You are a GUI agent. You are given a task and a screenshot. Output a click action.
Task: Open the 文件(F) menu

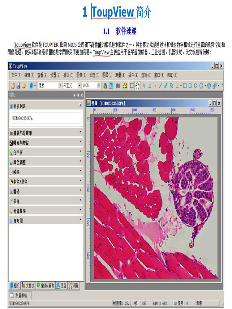point(16,75)
